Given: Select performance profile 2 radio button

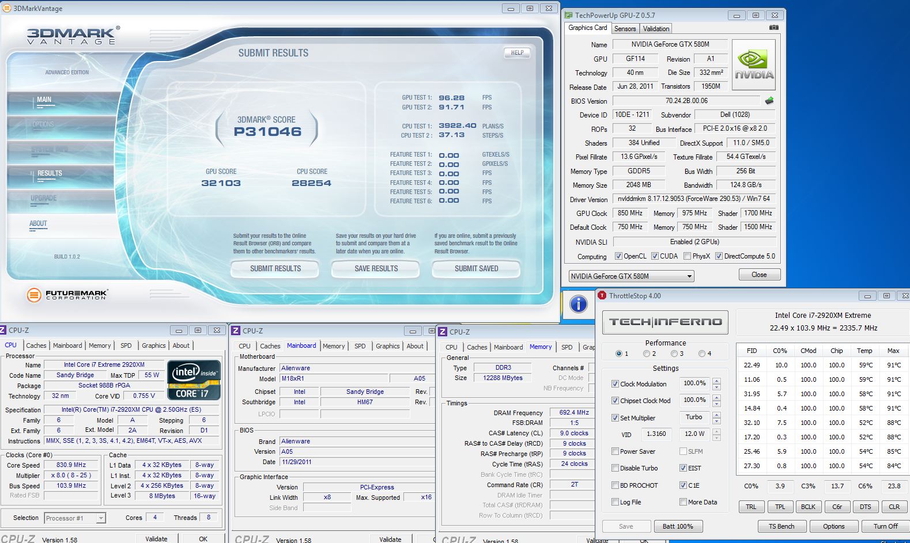Looking at the screenshot, I should [x=647, y=354].
